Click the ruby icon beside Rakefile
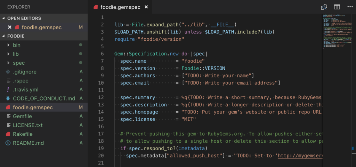Image resolution: width=356 pixels, height=167 pixels. coord(8,134)
